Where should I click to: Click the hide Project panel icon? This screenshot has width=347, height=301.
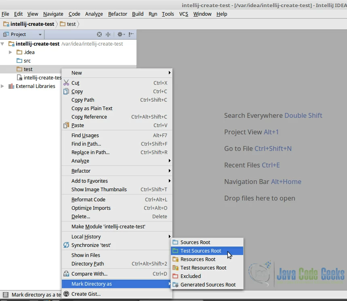pyautogui.click(x=131, y=34)
